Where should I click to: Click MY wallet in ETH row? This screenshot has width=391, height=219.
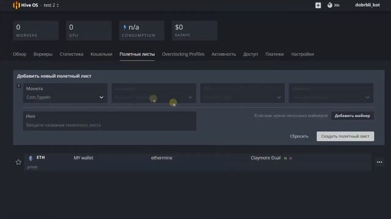pyautogui.click(x=83, y=158)
